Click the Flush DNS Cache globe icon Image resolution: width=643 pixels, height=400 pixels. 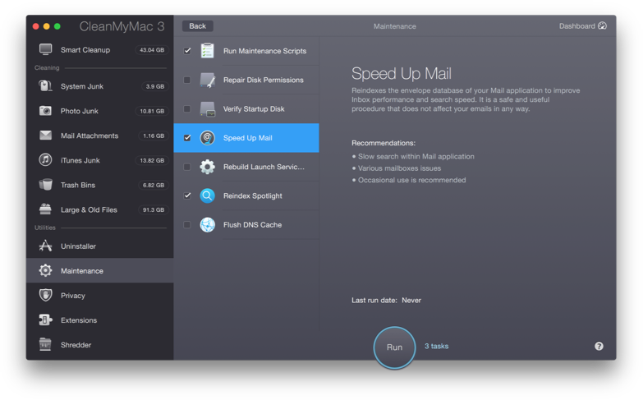tap(208, 225)
